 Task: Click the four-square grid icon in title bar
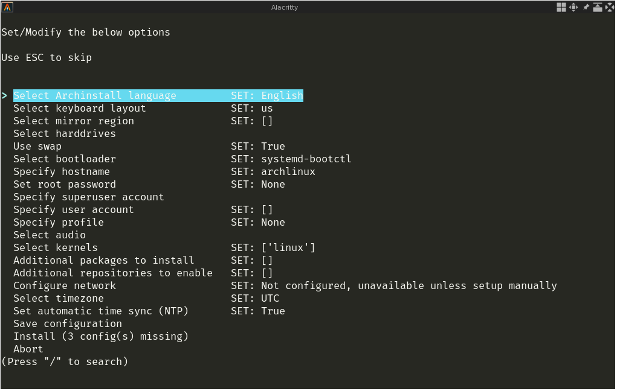tap(561, 7)
